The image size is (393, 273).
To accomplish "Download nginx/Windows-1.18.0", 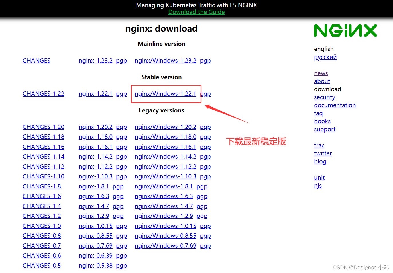I will [166, 137].
